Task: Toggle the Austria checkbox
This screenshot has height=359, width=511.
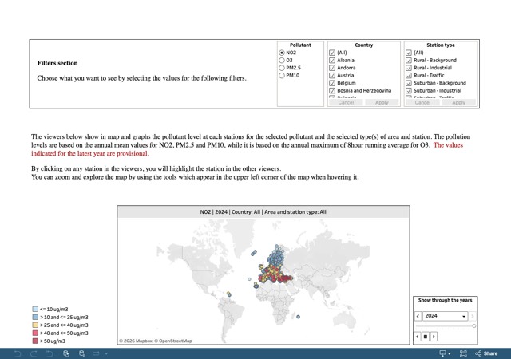Action: click(x=332, y=75)
